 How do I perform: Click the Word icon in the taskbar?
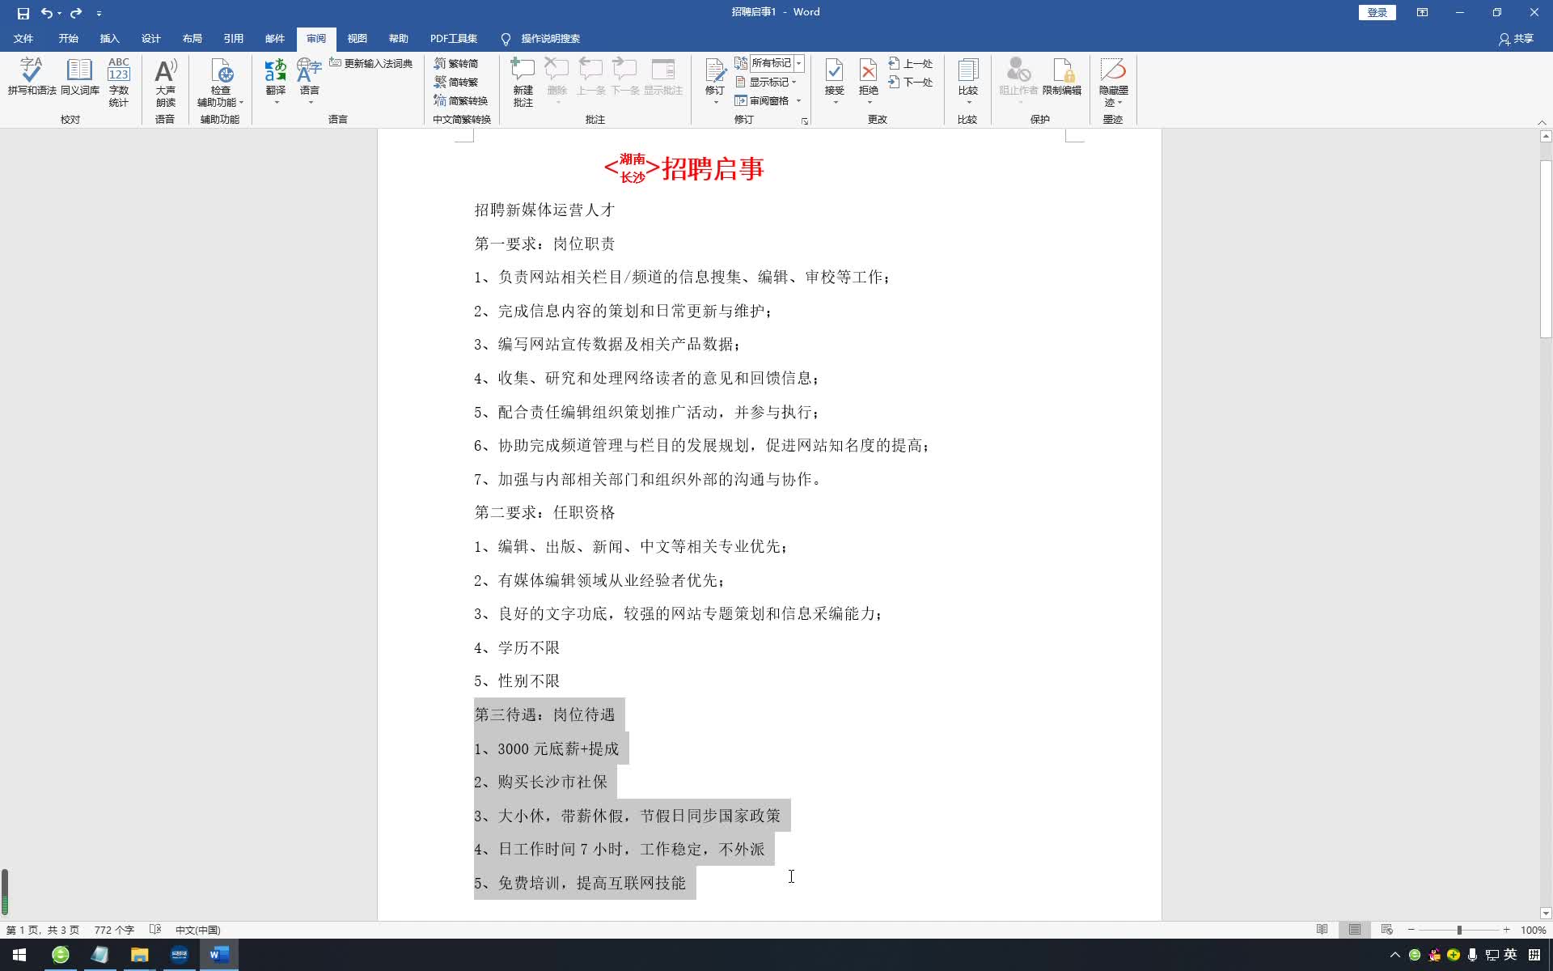click(x=218, y=955)
